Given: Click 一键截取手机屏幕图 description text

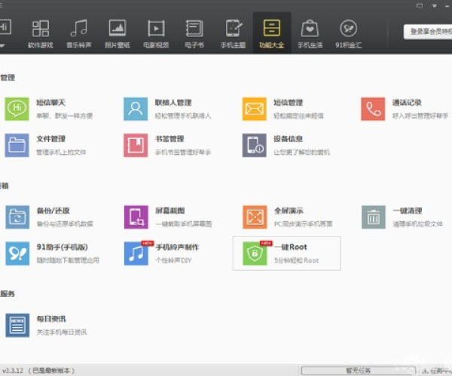Looking at the screenshot, I should click(184, 224).
